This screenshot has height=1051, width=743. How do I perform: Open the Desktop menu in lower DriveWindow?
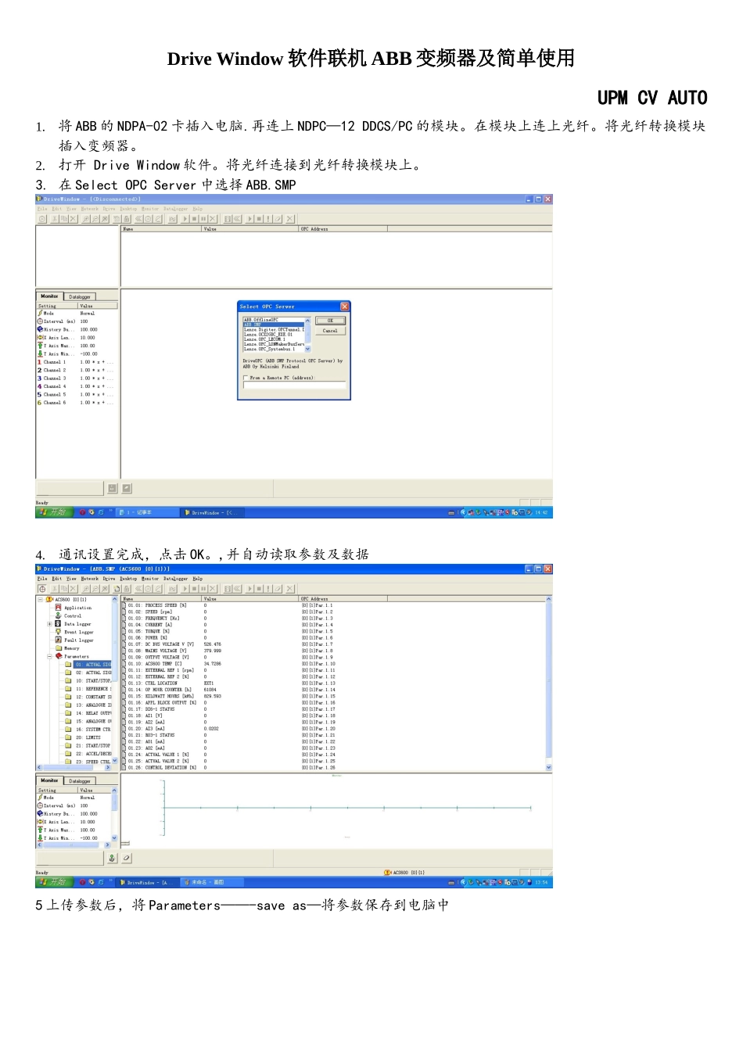pos(128,579)
